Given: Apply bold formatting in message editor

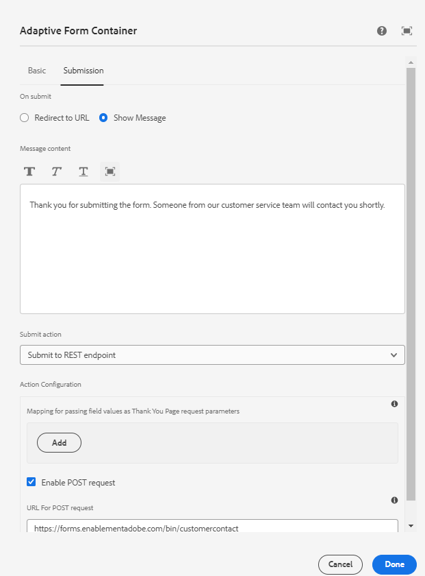Looking at the screenshot, I should click(x=29, y=171).
